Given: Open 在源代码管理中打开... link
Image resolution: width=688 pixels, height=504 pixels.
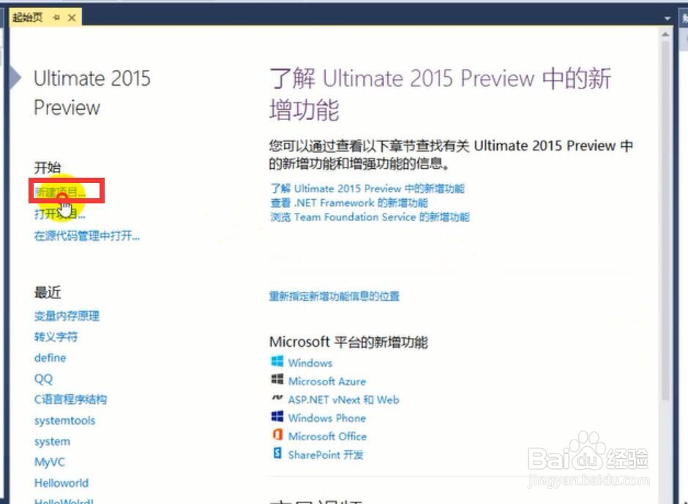Looking at the screenshot, I should [87, 236].
